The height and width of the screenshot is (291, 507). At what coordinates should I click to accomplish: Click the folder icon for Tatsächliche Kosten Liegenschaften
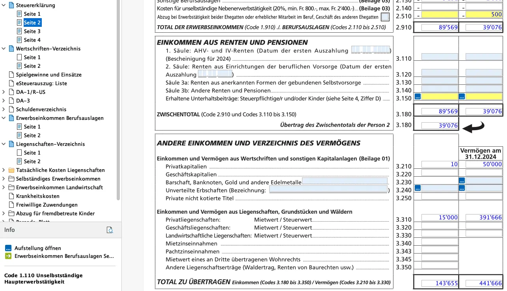click(11, 170)
